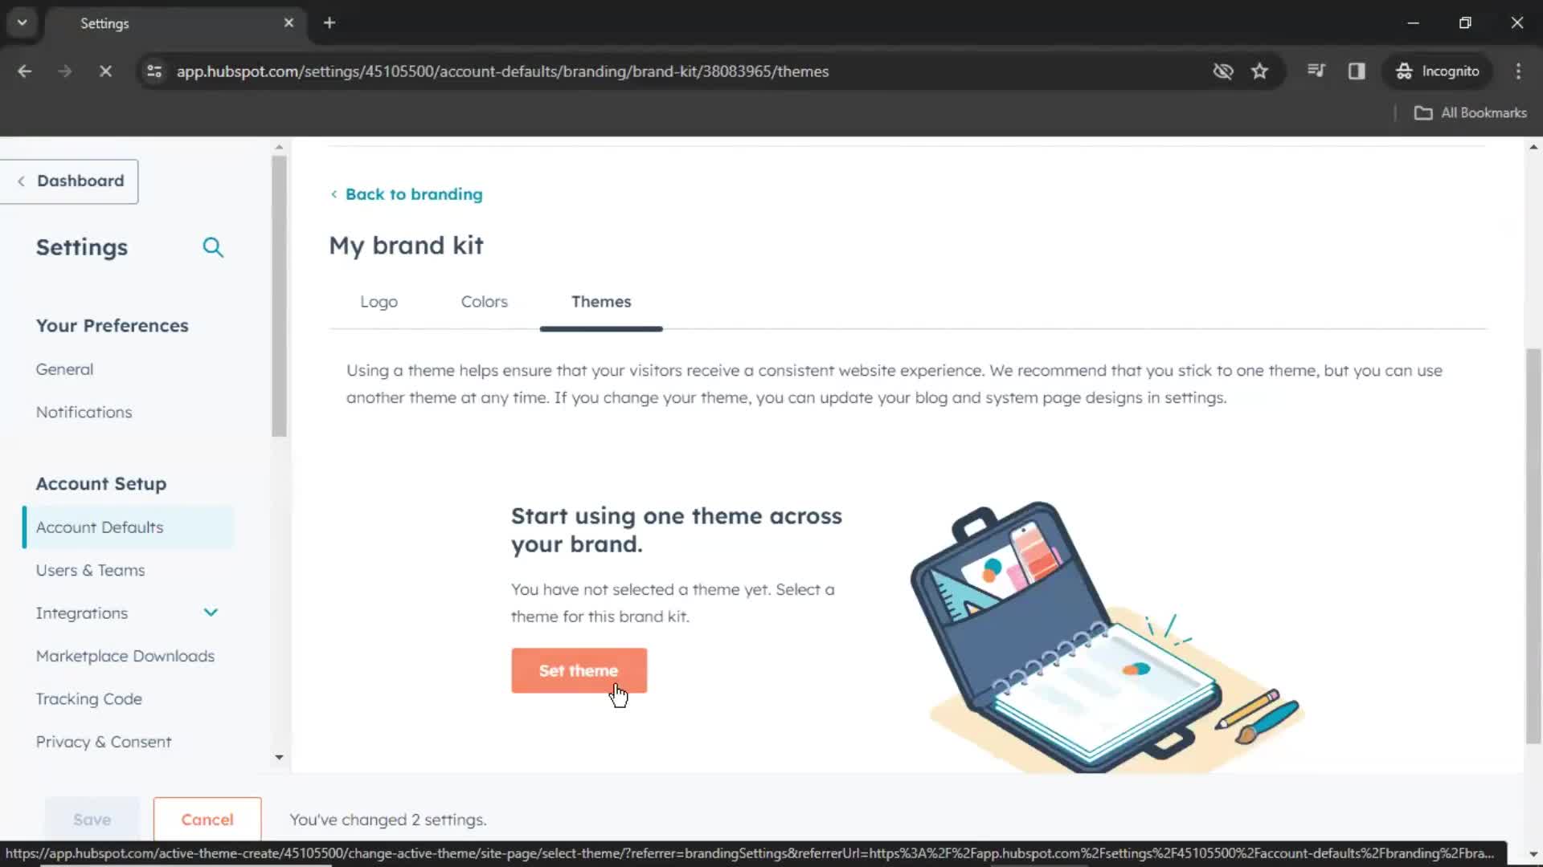Select Account Defaults in sidebar
This screenshot has height=867, width=1543.
100,526
